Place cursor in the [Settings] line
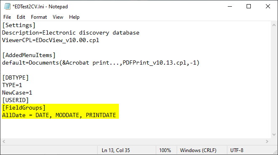 [x=18, y=25]
